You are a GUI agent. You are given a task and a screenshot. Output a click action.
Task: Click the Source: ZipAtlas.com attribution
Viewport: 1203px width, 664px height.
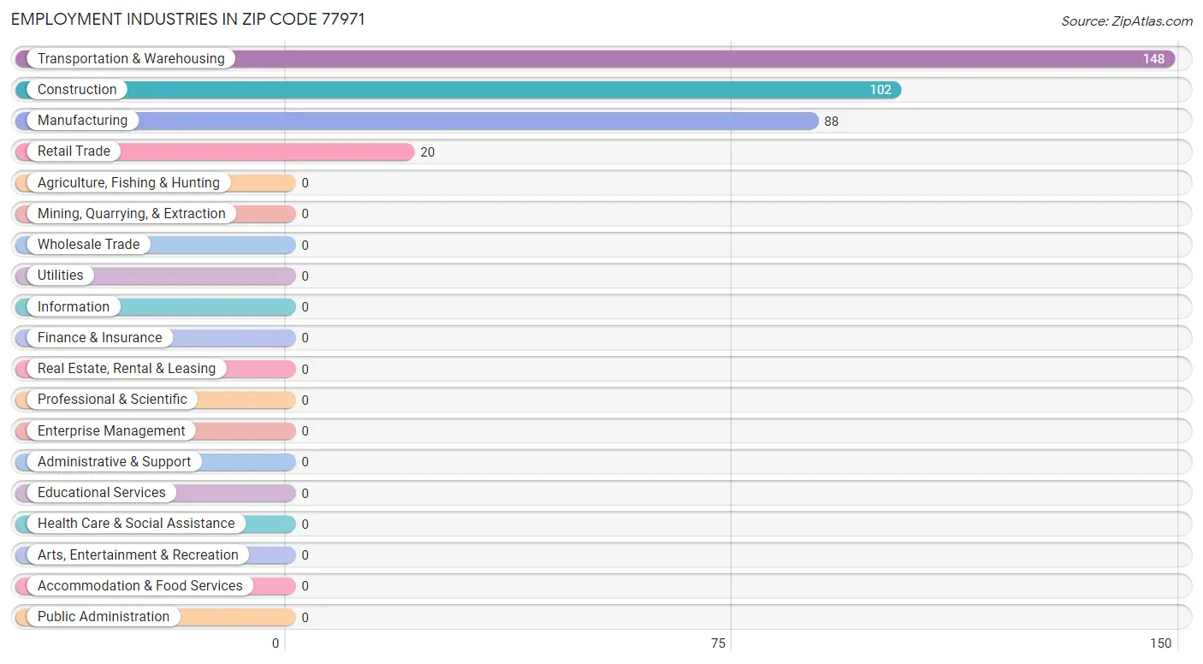point(1127,21)
